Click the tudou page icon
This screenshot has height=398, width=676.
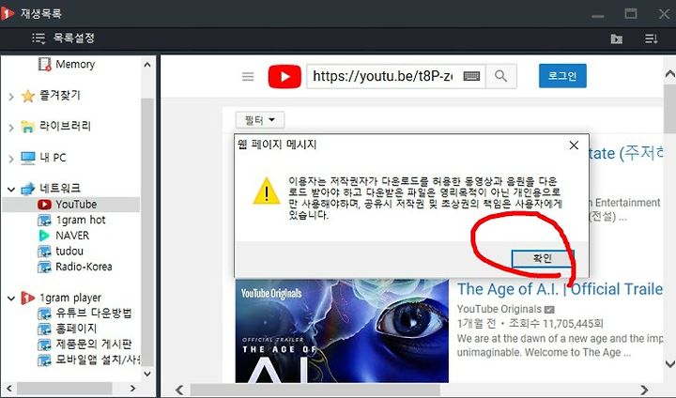point(44,251)
